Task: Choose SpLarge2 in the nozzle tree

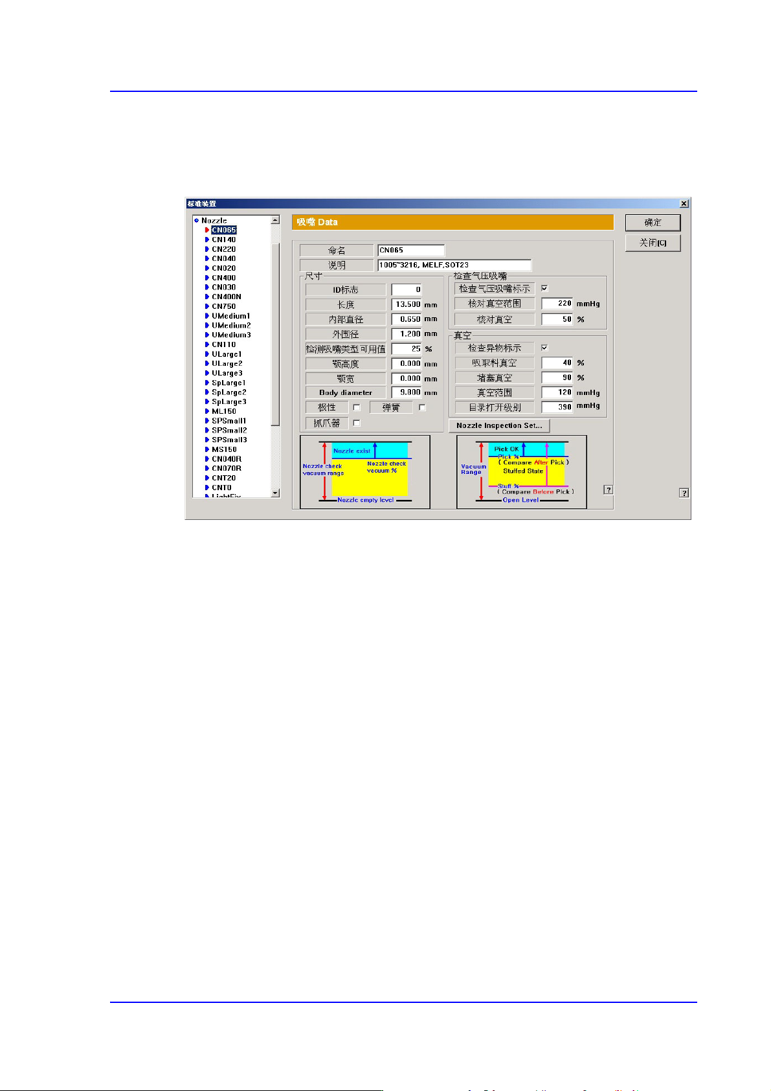Action: coord(229,392)
